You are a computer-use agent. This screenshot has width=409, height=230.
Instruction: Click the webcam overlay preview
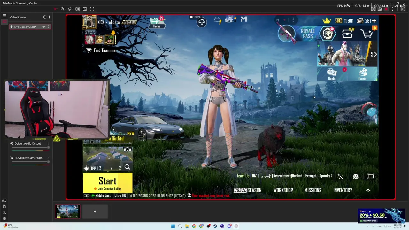coord(57,109)
